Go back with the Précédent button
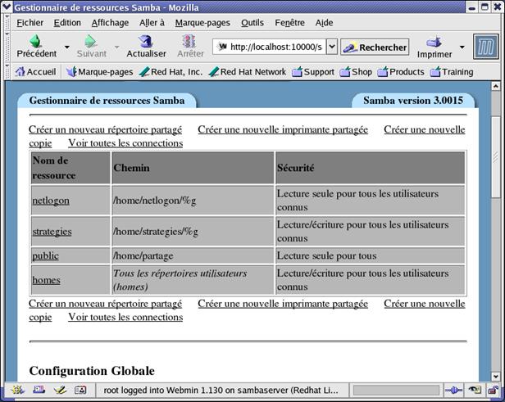The width and height of the screenshot is (505, 402). tap(36, 47)
